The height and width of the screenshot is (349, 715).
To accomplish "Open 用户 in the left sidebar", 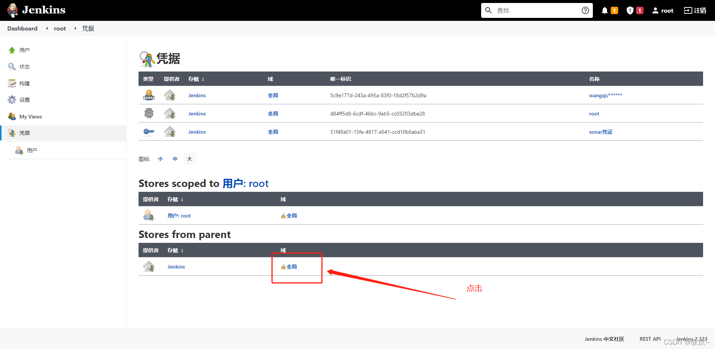I will tap(25, 50).
